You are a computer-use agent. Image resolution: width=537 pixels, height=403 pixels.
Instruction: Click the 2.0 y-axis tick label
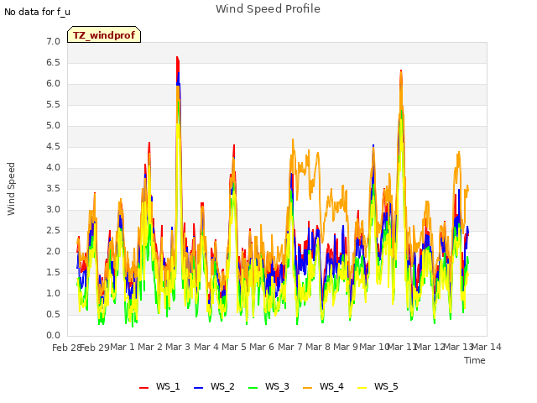[x=53, y=252]
